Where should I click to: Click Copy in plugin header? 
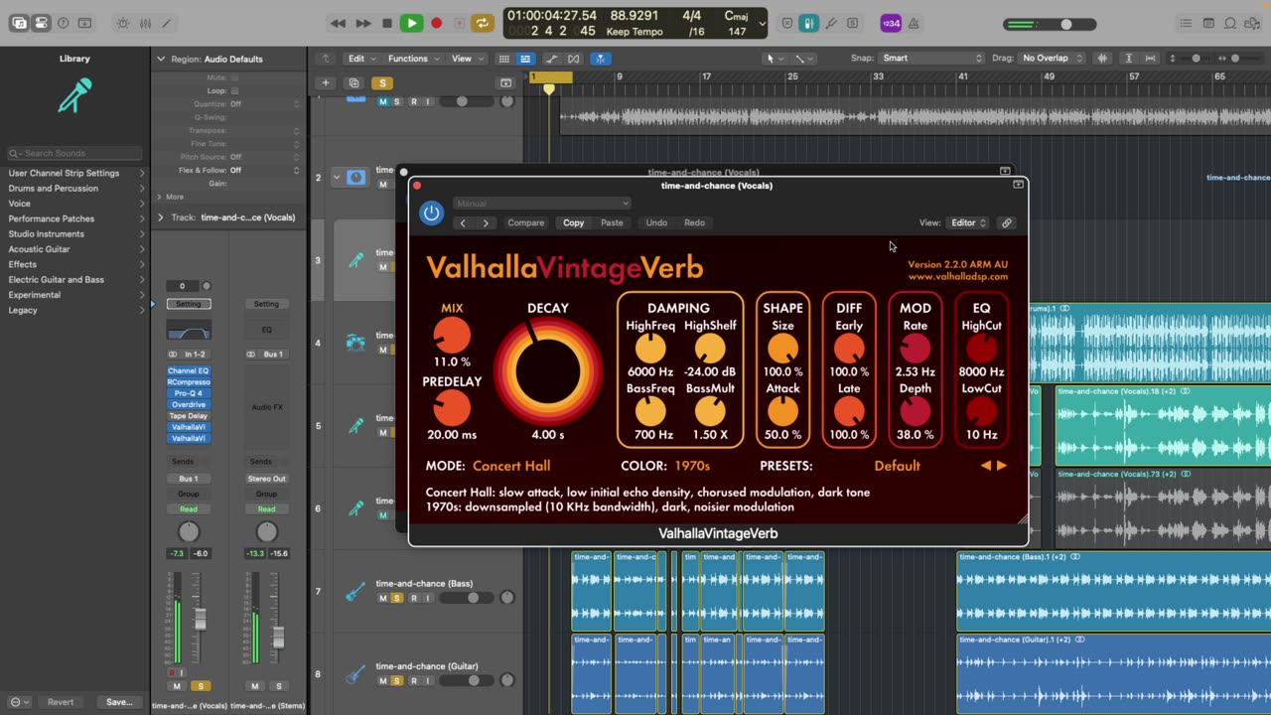click(x=574, y=223)
